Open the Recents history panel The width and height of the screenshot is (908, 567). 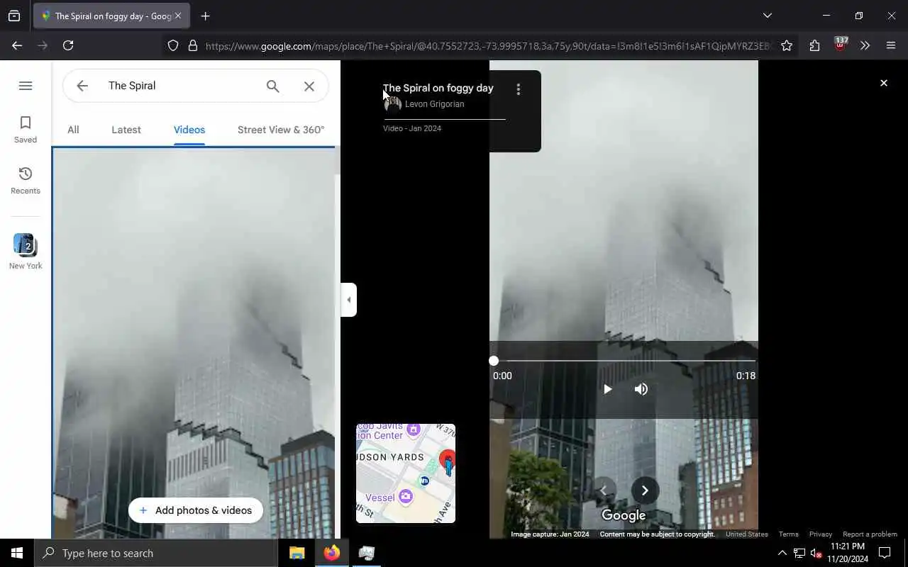tap(26, 181)
